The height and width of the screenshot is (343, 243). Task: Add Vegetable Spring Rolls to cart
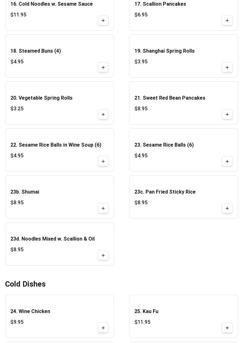[103, 114]
